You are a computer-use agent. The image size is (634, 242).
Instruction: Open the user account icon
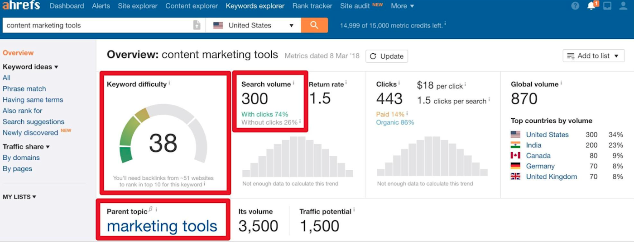click(624, 6)
